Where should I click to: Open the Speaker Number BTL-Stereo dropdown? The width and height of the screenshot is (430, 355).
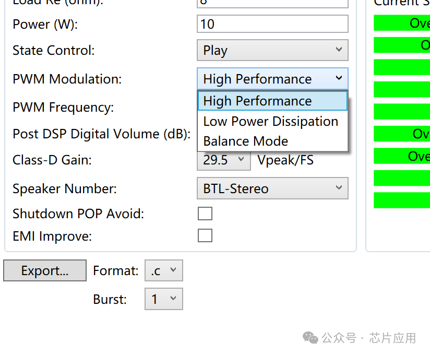pyautogui.click(x=272, y=188)
